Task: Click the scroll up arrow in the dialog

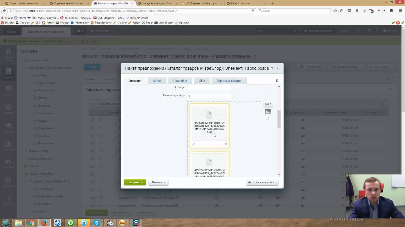Action: [x=279, y=86]
